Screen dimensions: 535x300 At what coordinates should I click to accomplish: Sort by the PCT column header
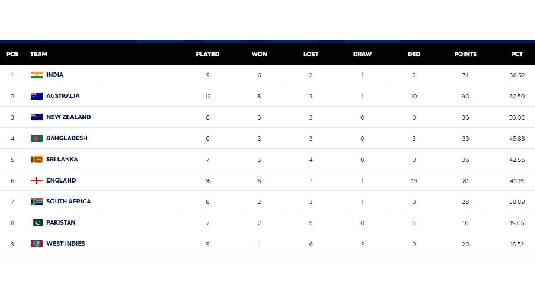click(x=517, y=54)
